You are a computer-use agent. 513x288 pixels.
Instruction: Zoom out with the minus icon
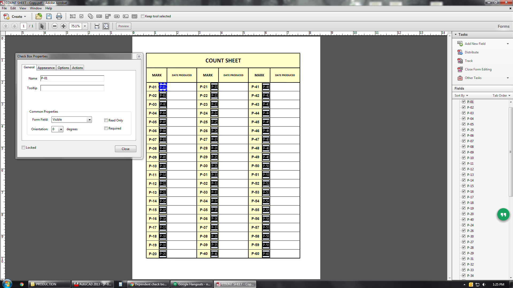point(55,26)
